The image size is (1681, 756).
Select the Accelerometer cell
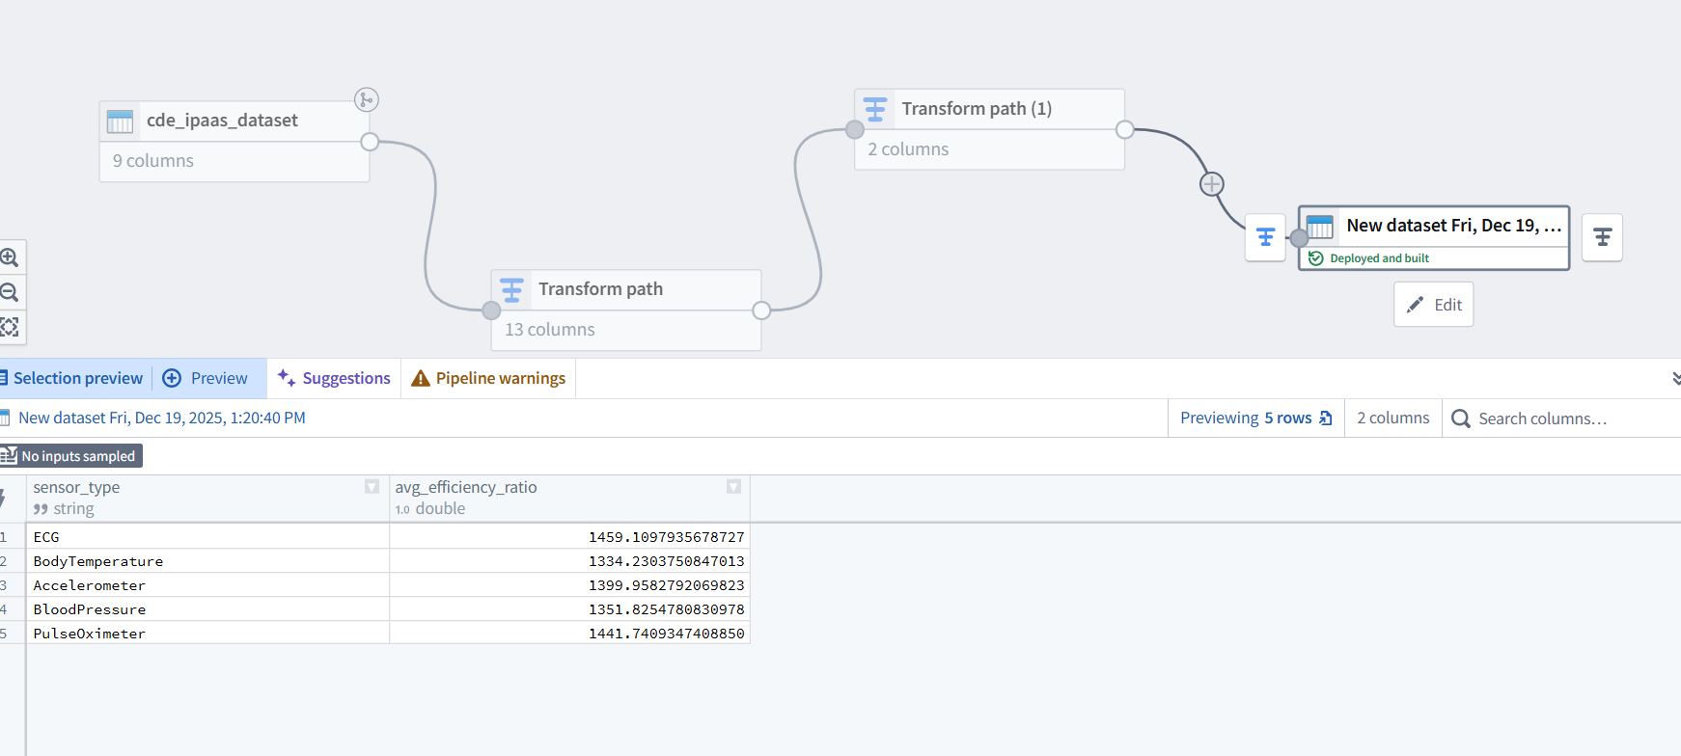(207, 584)
